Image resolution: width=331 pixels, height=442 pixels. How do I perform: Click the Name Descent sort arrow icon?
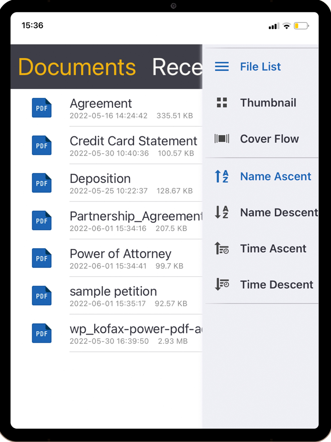click(x=222, y=212)
